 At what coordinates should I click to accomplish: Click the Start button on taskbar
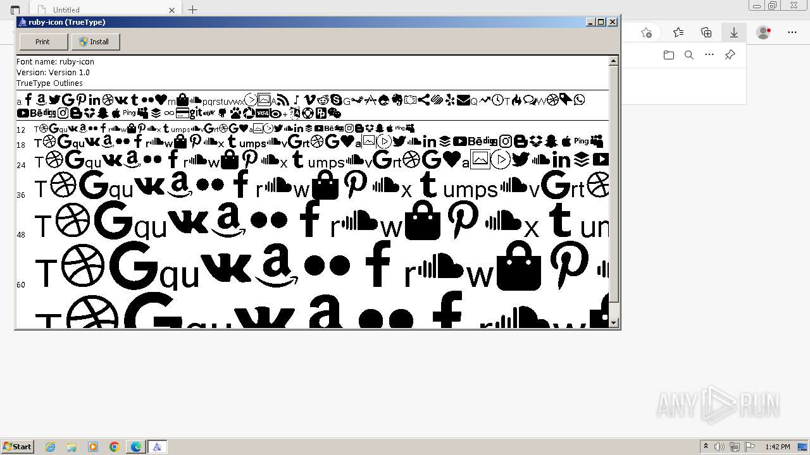(17, 447)
